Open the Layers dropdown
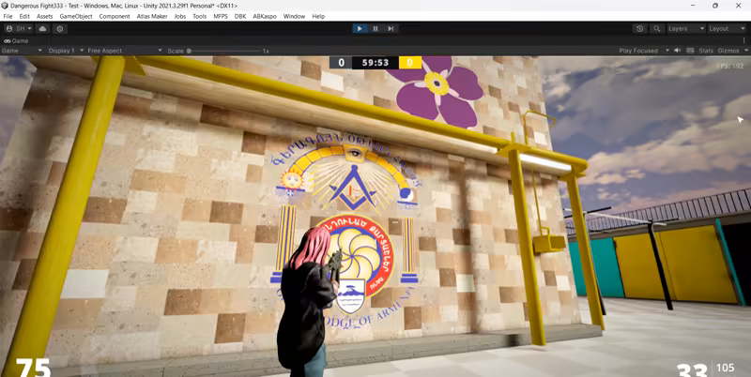Image resolution: width=751 pixels, height=377 pixels. (x=683, y=29)
